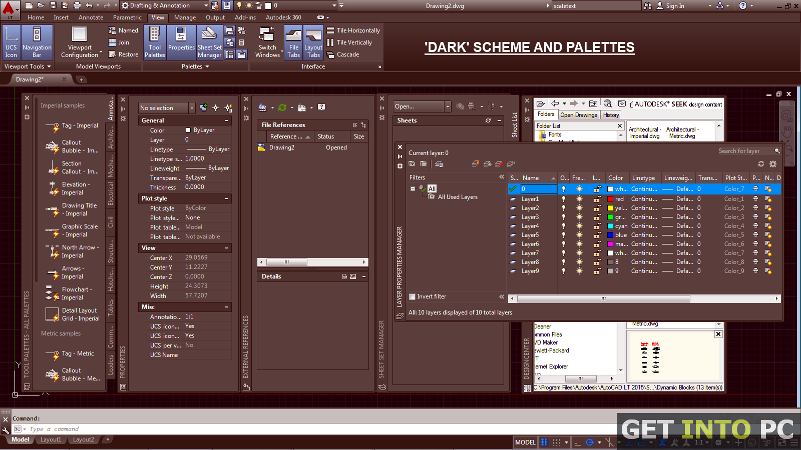The image size is (801, 450).
Task: Click the New Property Filter icon
Action: (x=412, y=164)
